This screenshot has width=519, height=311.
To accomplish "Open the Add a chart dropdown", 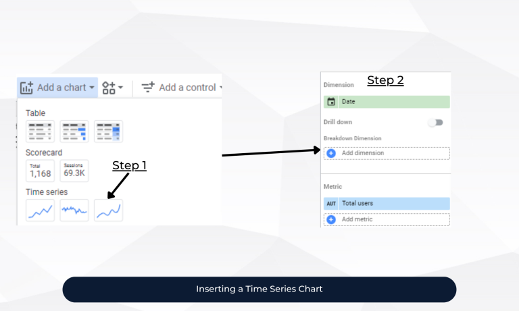I will point(57,88).
